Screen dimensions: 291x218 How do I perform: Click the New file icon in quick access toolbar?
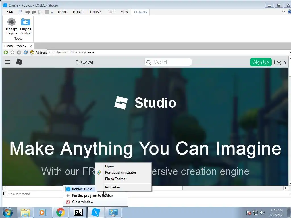[20, 12]
